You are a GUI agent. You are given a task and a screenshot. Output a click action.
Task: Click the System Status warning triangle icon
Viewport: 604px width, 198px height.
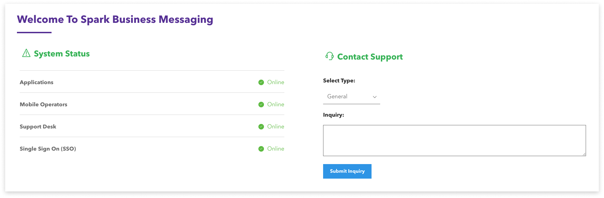point(26,53)
